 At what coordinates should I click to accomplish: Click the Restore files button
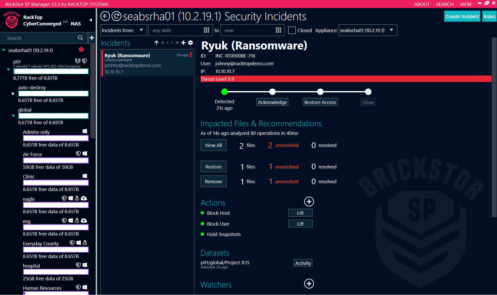(214, 167)
